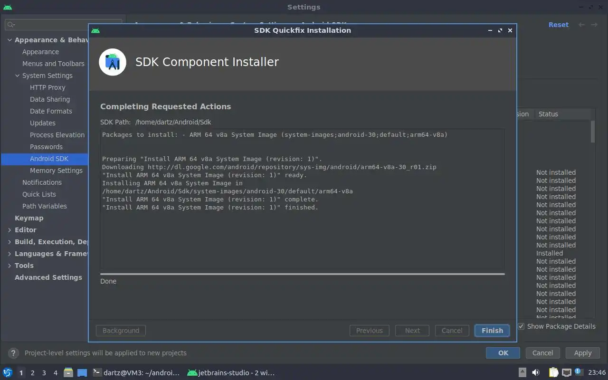
Task: Click Apply in the Settings window
Action: click(x=583, y=353)
